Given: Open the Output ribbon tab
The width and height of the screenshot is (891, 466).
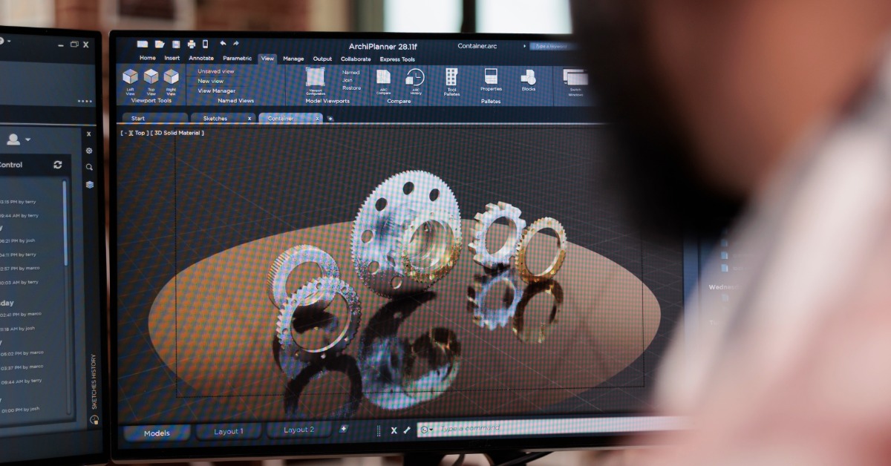Looking at the screenshot, I should [x=322, y=59].
